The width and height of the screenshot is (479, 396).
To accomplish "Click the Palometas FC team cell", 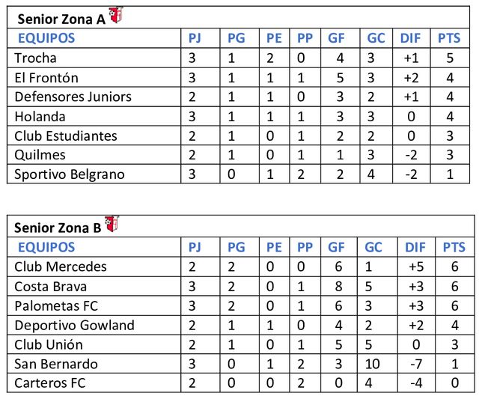I will pos(56,305).
